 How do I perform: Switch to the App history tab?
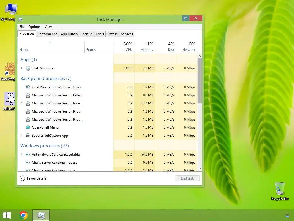69,34
